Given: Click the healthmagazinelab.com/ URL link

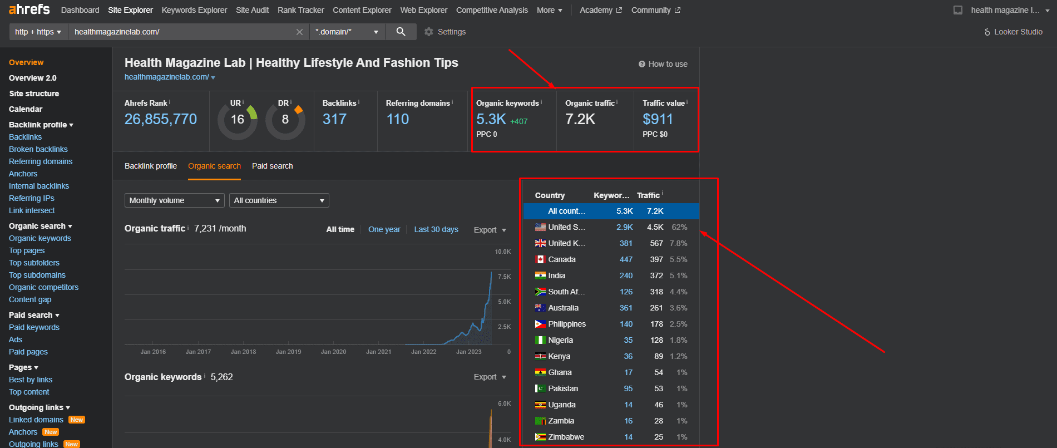Looking at the screenshot, I should [x=167, y=77].
